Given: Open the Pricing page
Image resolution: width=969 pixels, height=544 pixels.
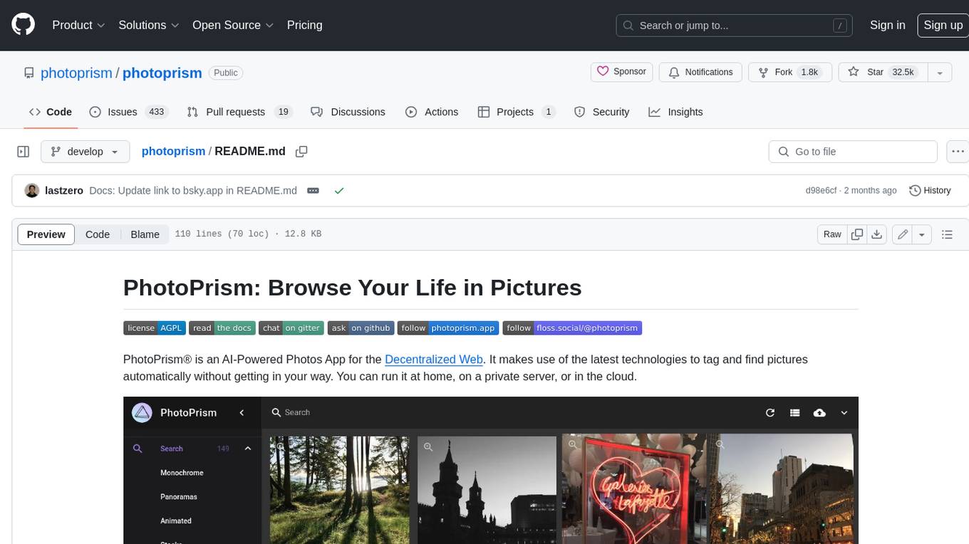Looking at the screenshot, I should click(x=304, y=25).
